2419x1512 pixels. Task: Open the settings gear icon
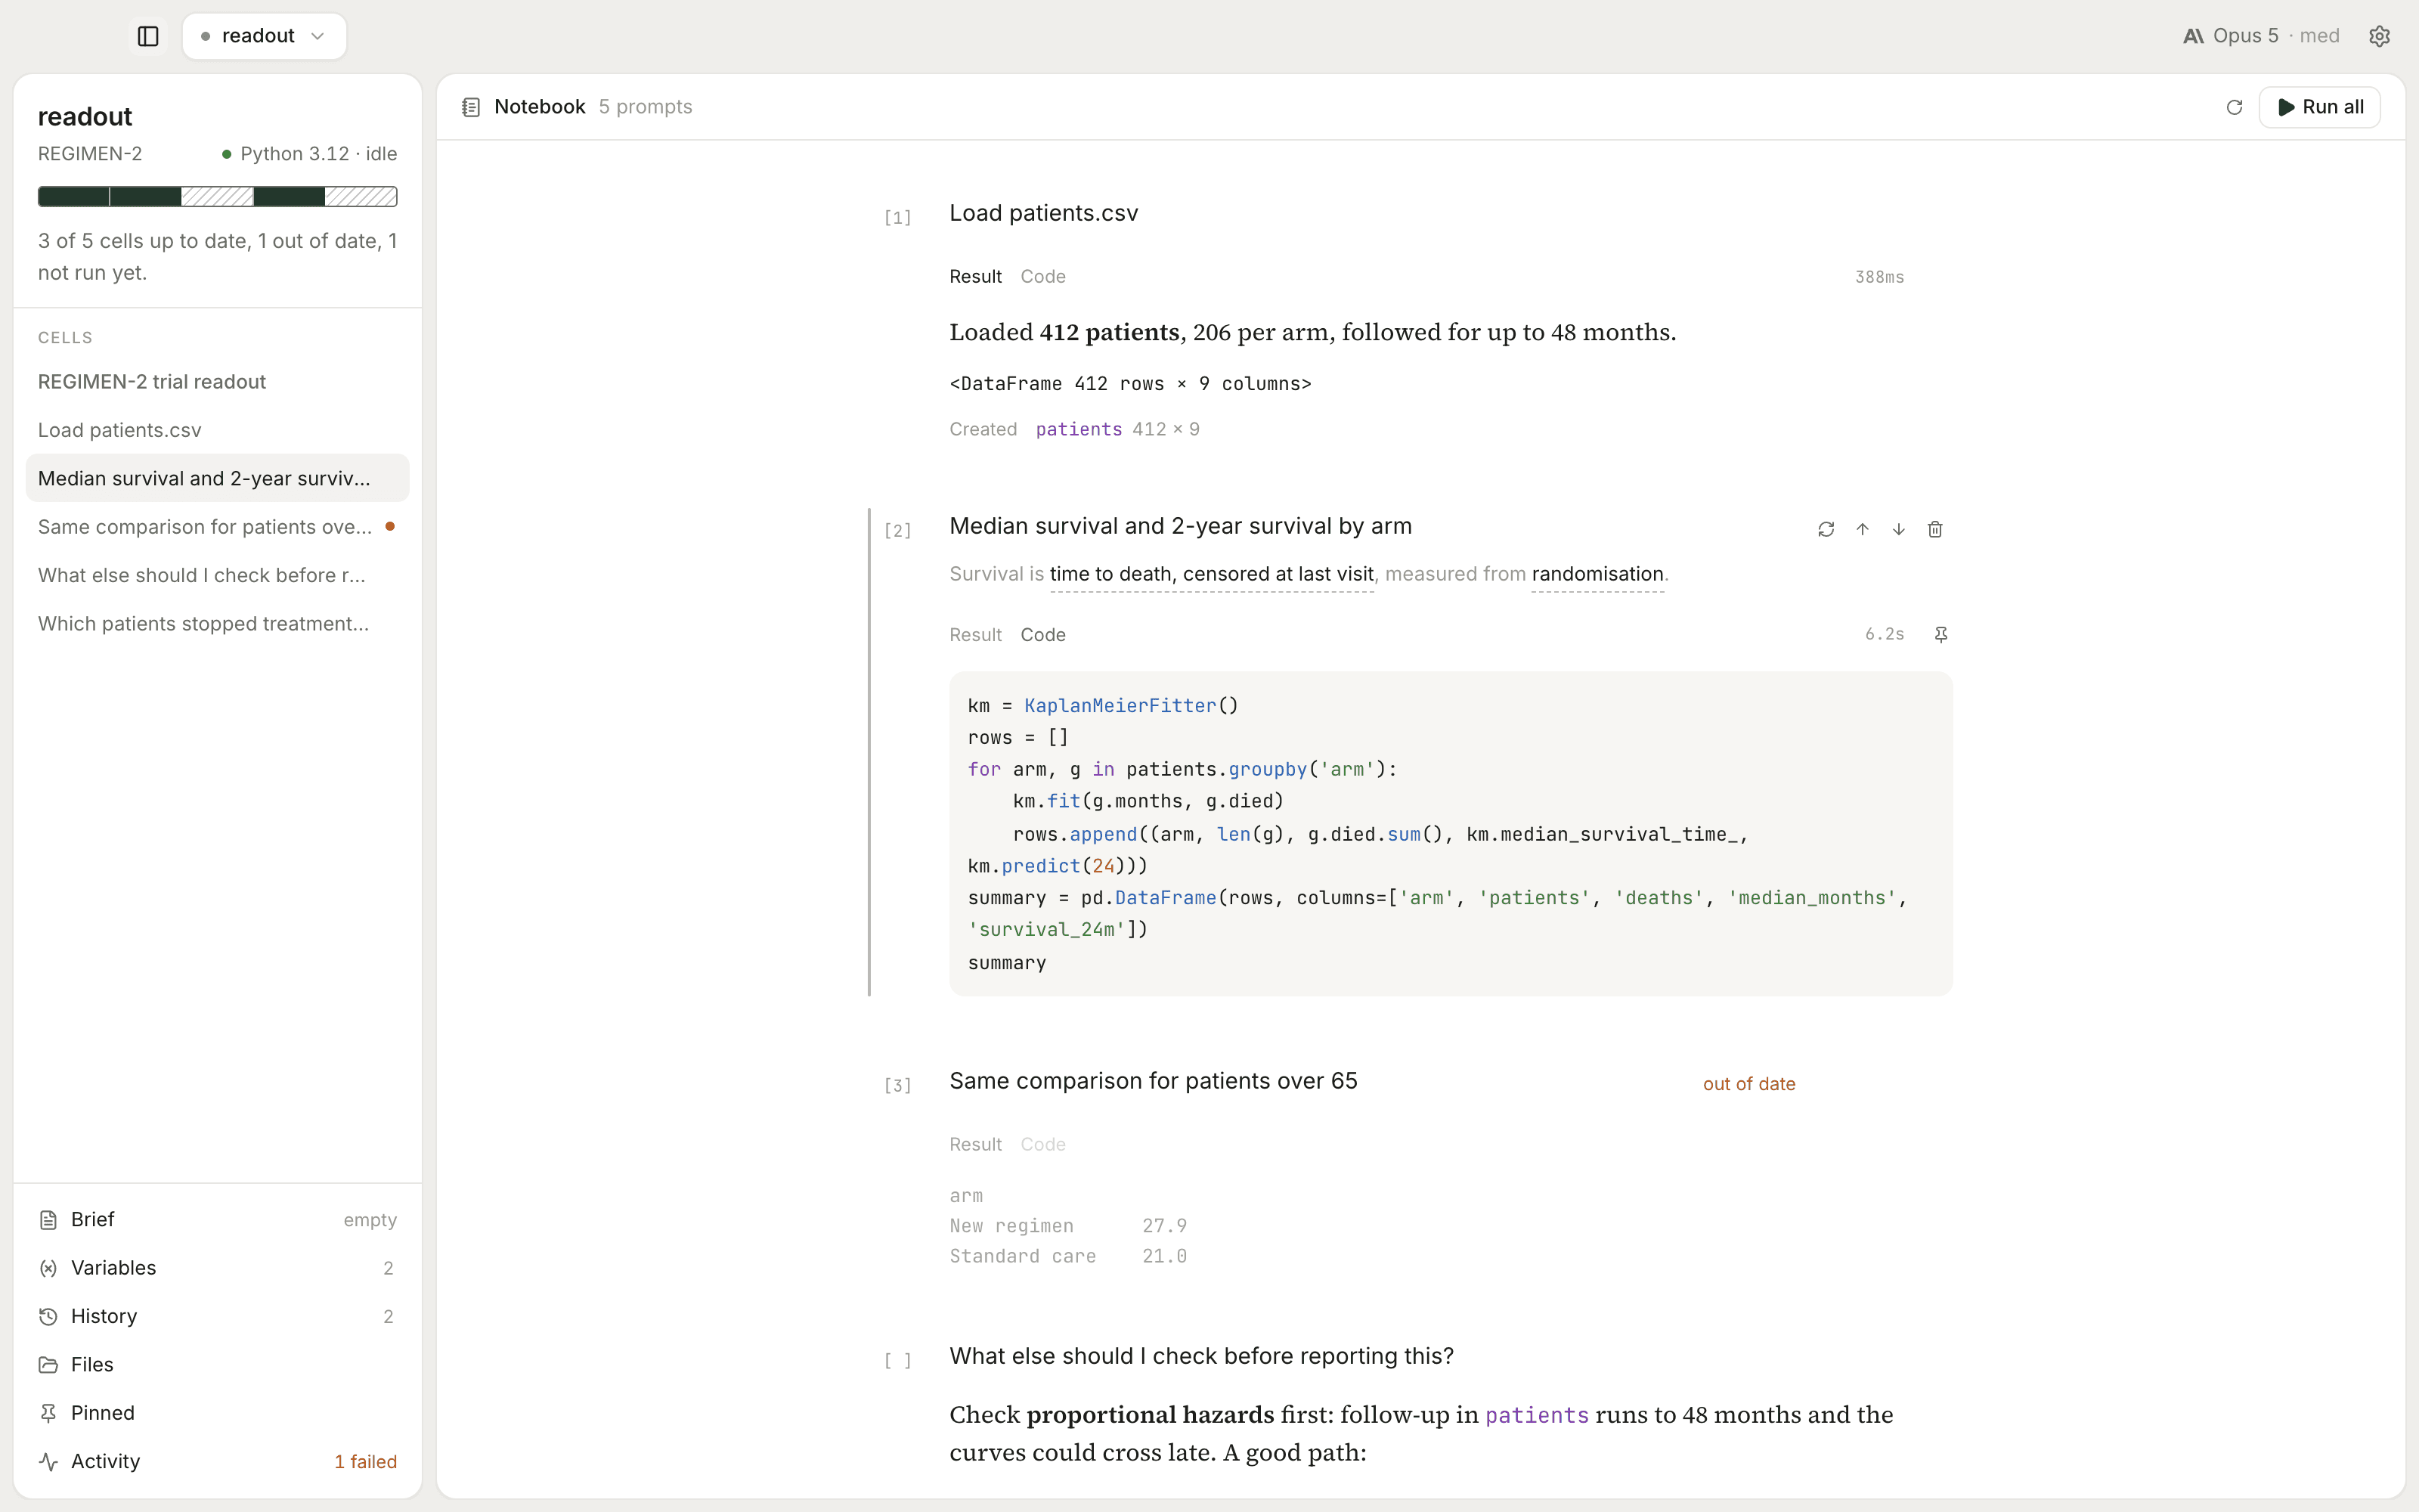coord(2379,36)
